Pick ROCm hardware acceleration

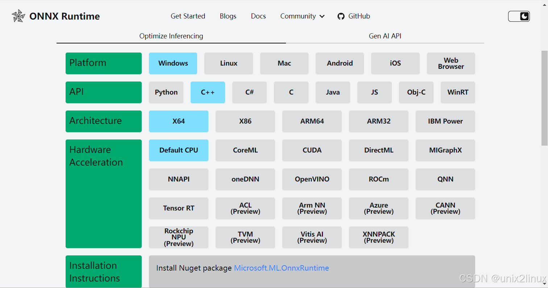379,179
